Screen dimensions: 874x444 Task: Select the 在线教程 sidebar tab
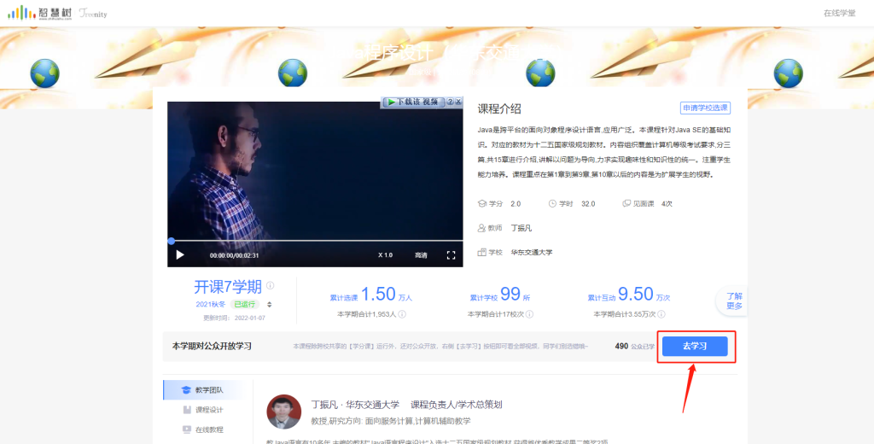[x=203, y=429]
